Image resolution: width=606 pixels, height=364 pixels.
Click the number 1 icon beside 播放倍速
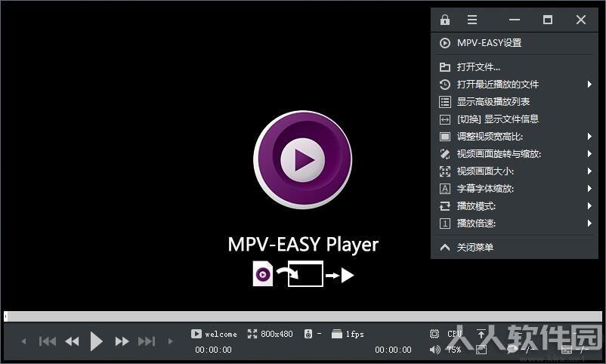click(445, 224)
